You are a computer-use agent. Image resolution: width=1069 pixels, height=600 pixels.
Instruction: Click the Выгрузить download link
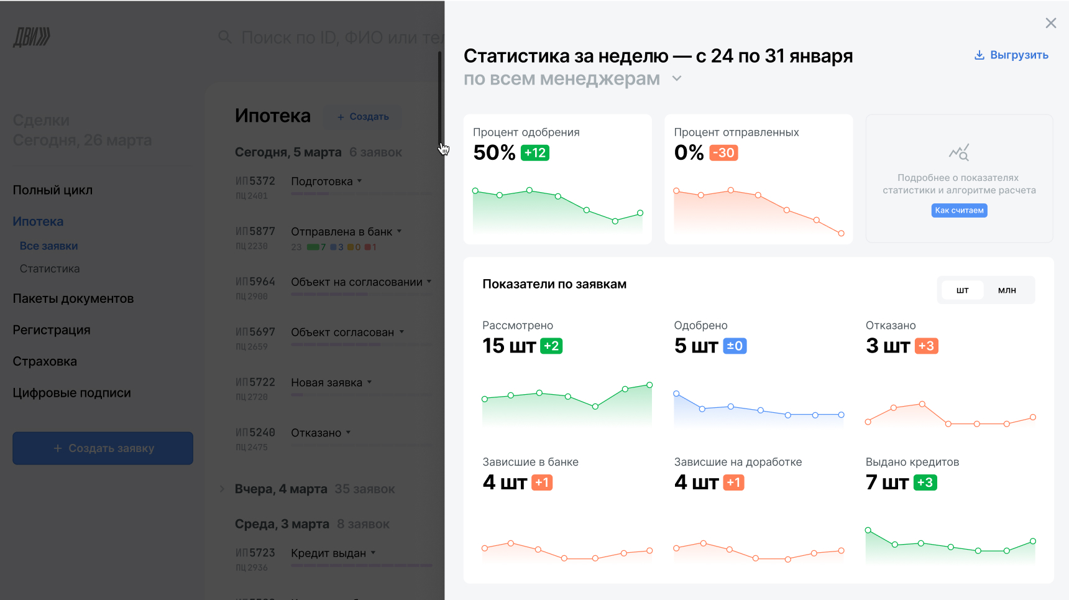1011,55
